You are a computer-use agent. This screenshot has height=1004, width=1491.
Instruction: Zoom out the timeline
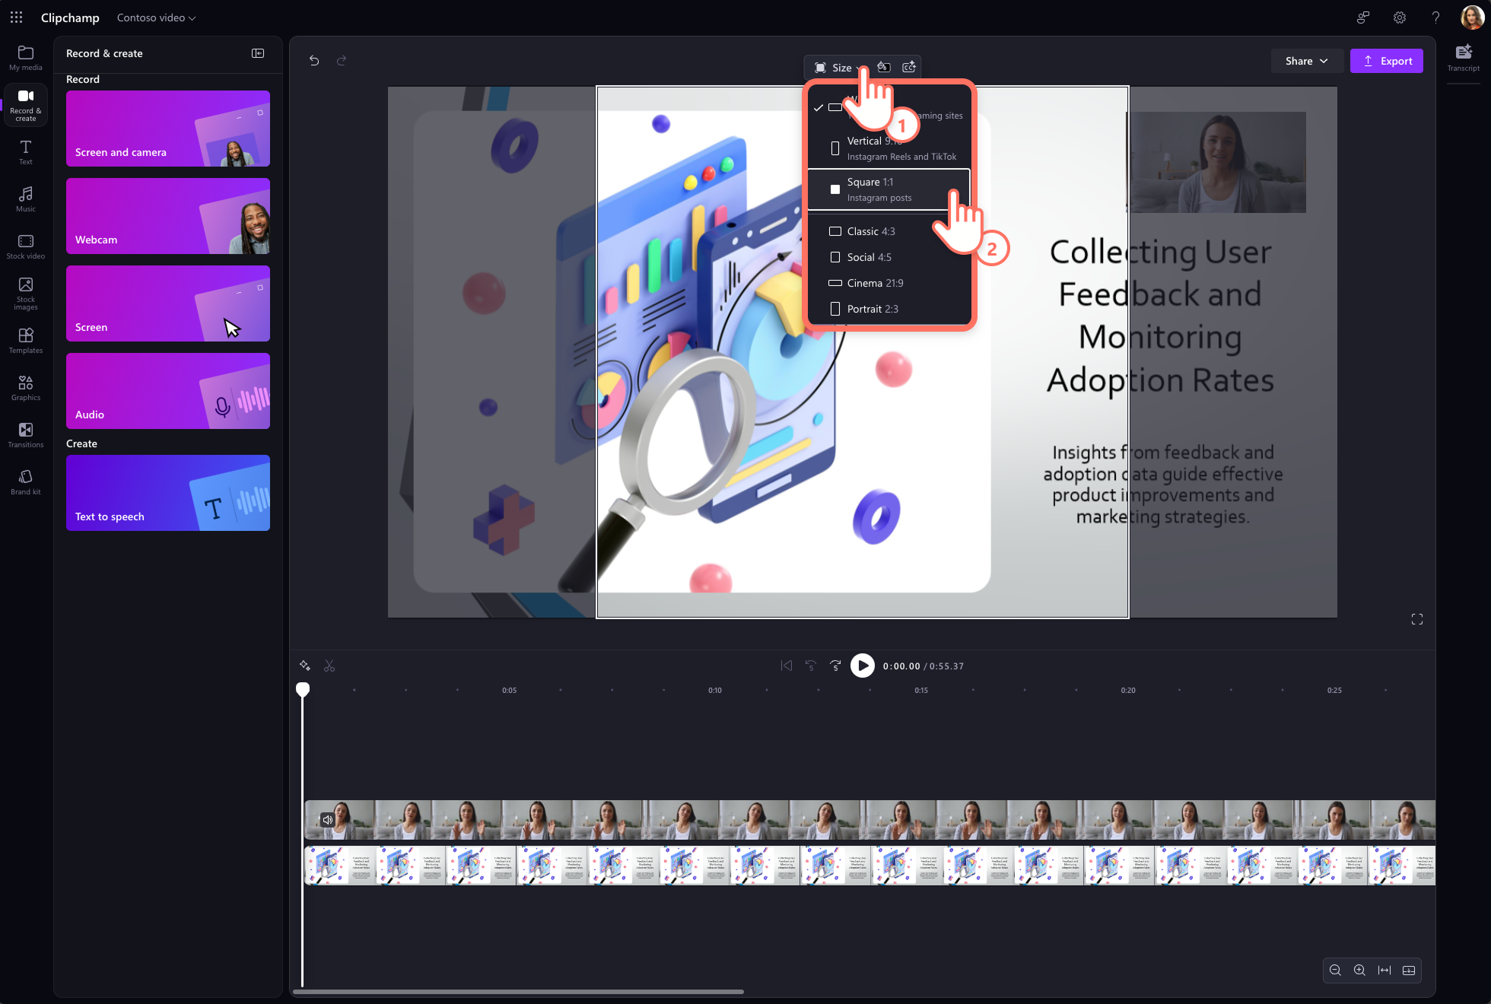(x=1335, y=971)
